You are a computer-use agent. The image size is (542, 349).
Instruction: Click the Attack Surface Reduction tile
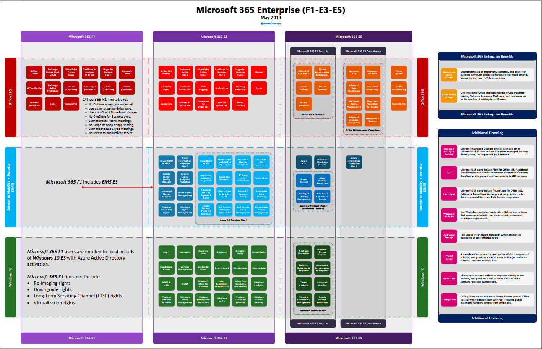click(x=322, y=300)
